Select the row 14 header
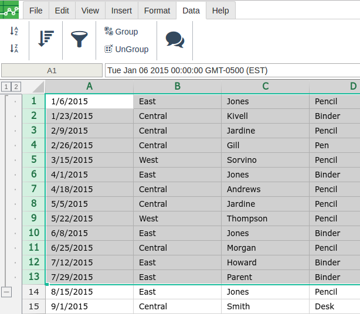 [33, 292]
